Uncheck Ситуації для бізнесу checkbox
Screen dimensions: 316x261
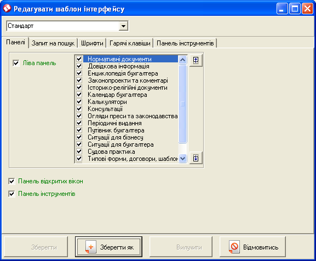[79, 137]
